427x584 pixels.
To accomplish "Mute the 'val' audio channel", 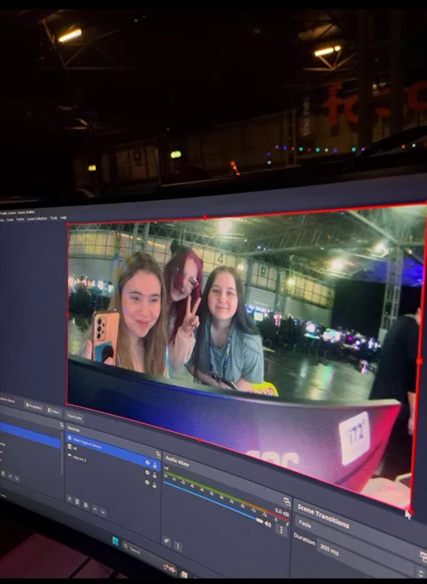I will coord(267,524).
